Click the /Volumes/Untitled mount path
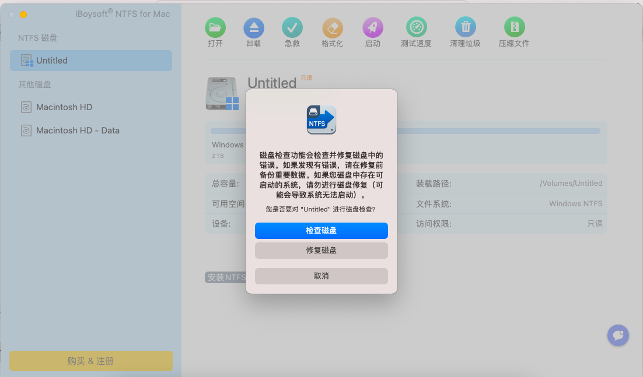The image size is (643, 377). point(571,184)
